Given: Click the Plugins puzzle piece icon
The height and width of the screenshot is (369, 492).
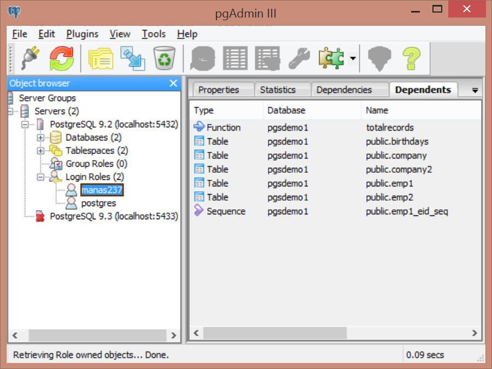Looking at the screenshot, I should (331, 58).
